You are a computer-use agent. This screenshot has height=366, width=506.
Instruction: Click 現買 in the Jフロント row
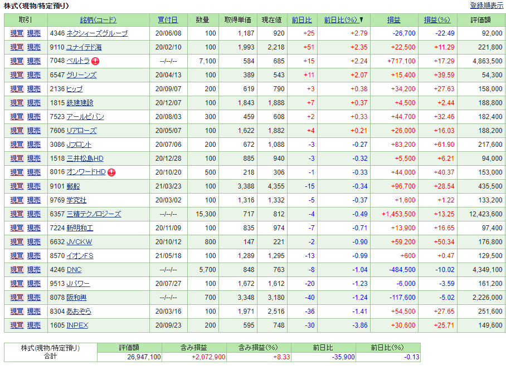[17, 144]
